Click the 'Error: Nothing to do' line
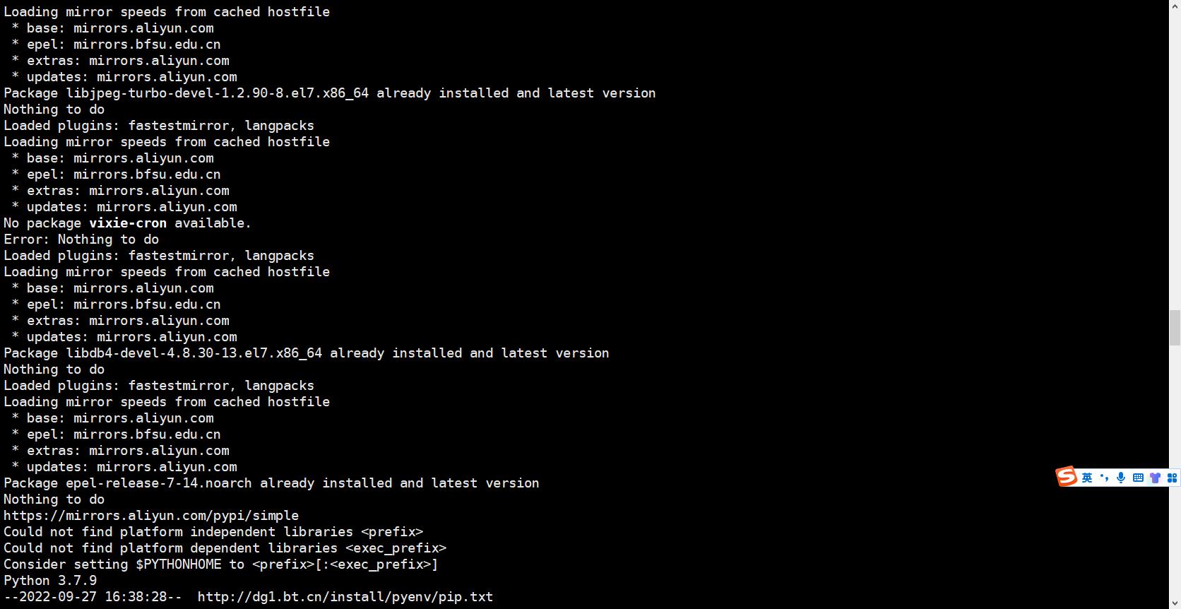The height and width of the screenshot is (609, 1181). [81, 240]
